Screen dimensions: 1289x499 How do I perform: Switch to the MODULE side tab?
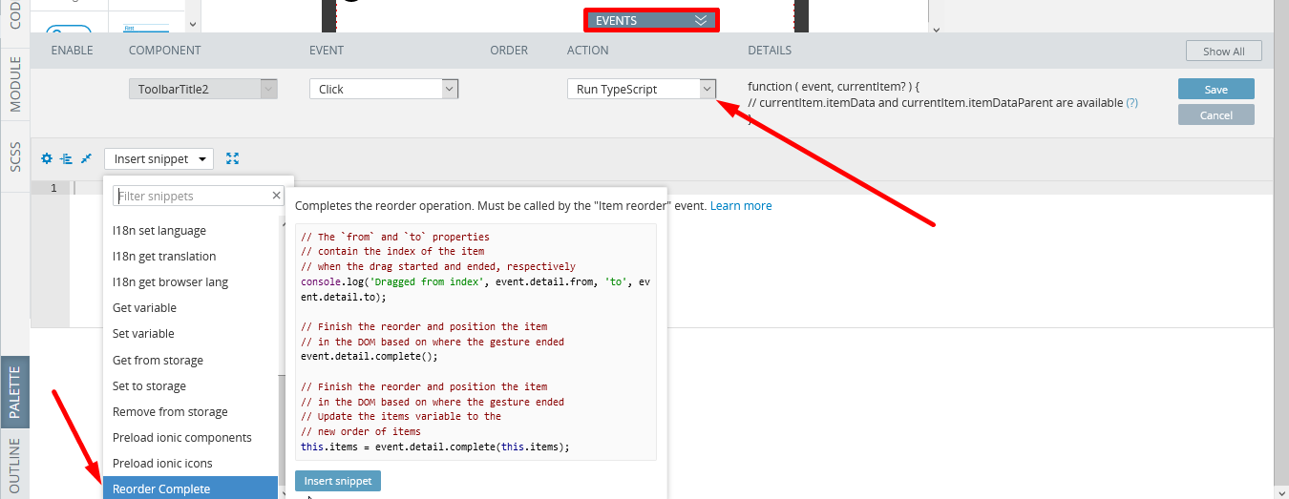(x=15, y=84)
